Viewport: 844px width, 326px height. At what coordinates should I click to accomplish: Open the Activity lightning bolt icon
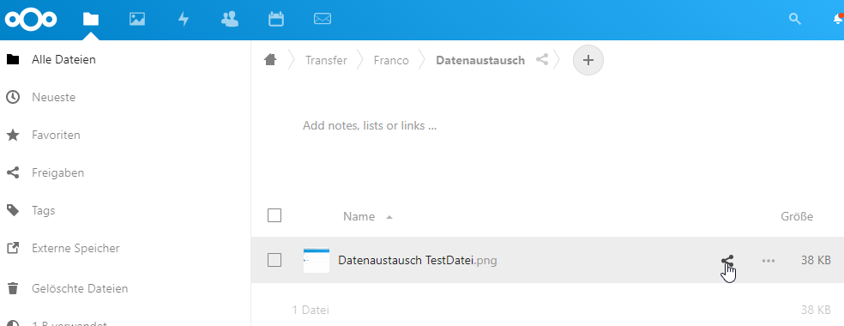[184, 20]
